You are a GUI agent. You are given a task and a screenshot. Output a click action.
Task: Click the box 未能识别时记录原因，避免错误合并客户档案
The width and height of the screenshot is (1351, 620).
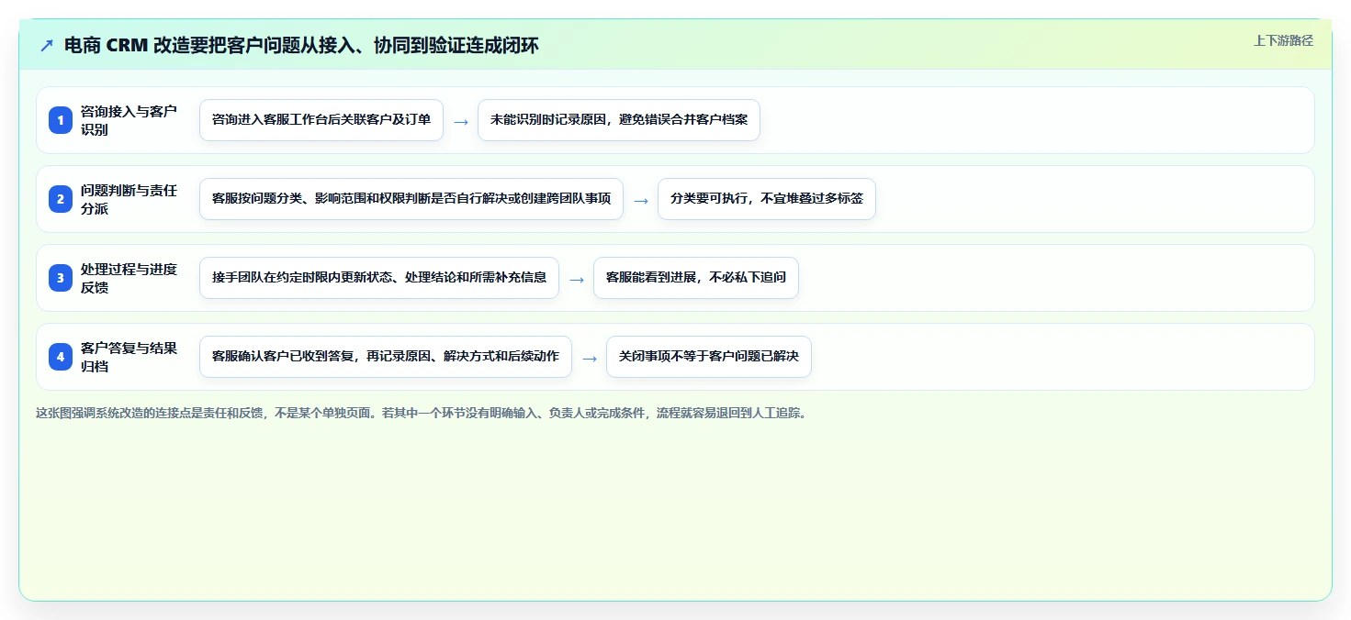click(x=619, y=120)
